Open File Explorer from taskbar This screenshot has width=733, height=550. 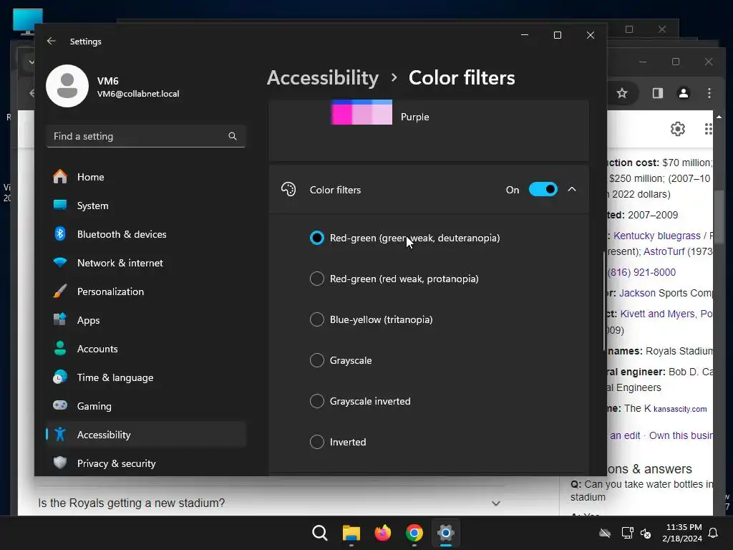[351, 533]
